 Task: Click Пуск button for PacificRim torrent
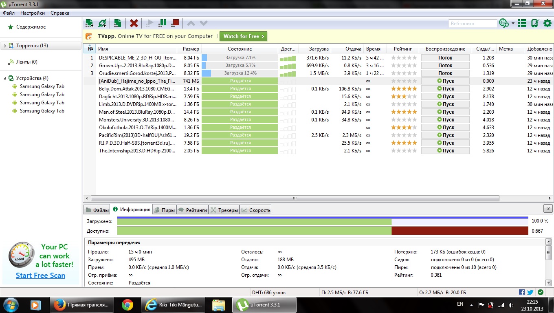pos(445,135)
